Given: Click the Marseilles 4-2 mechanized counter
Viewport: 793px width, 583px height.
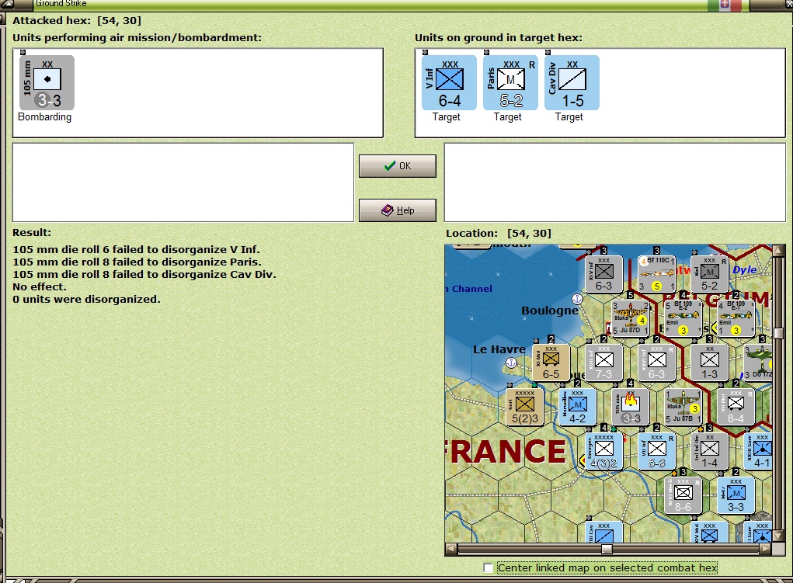Looking at the screenshot, I should 578,407.
